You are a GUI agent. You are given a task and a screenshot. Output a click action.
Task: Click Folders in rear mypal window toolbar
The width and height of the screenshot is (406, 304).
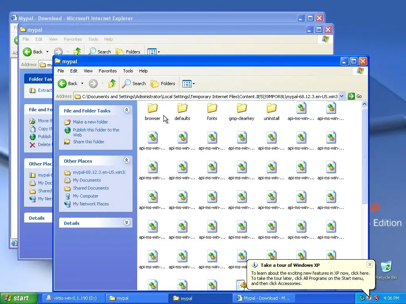(x=128, y=52)
